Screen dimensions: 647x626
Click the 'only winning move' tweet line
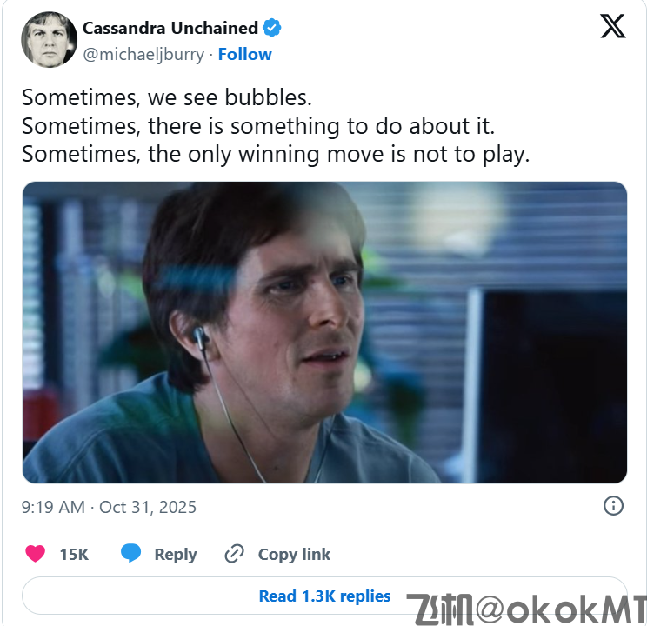[x=276, y=155]
